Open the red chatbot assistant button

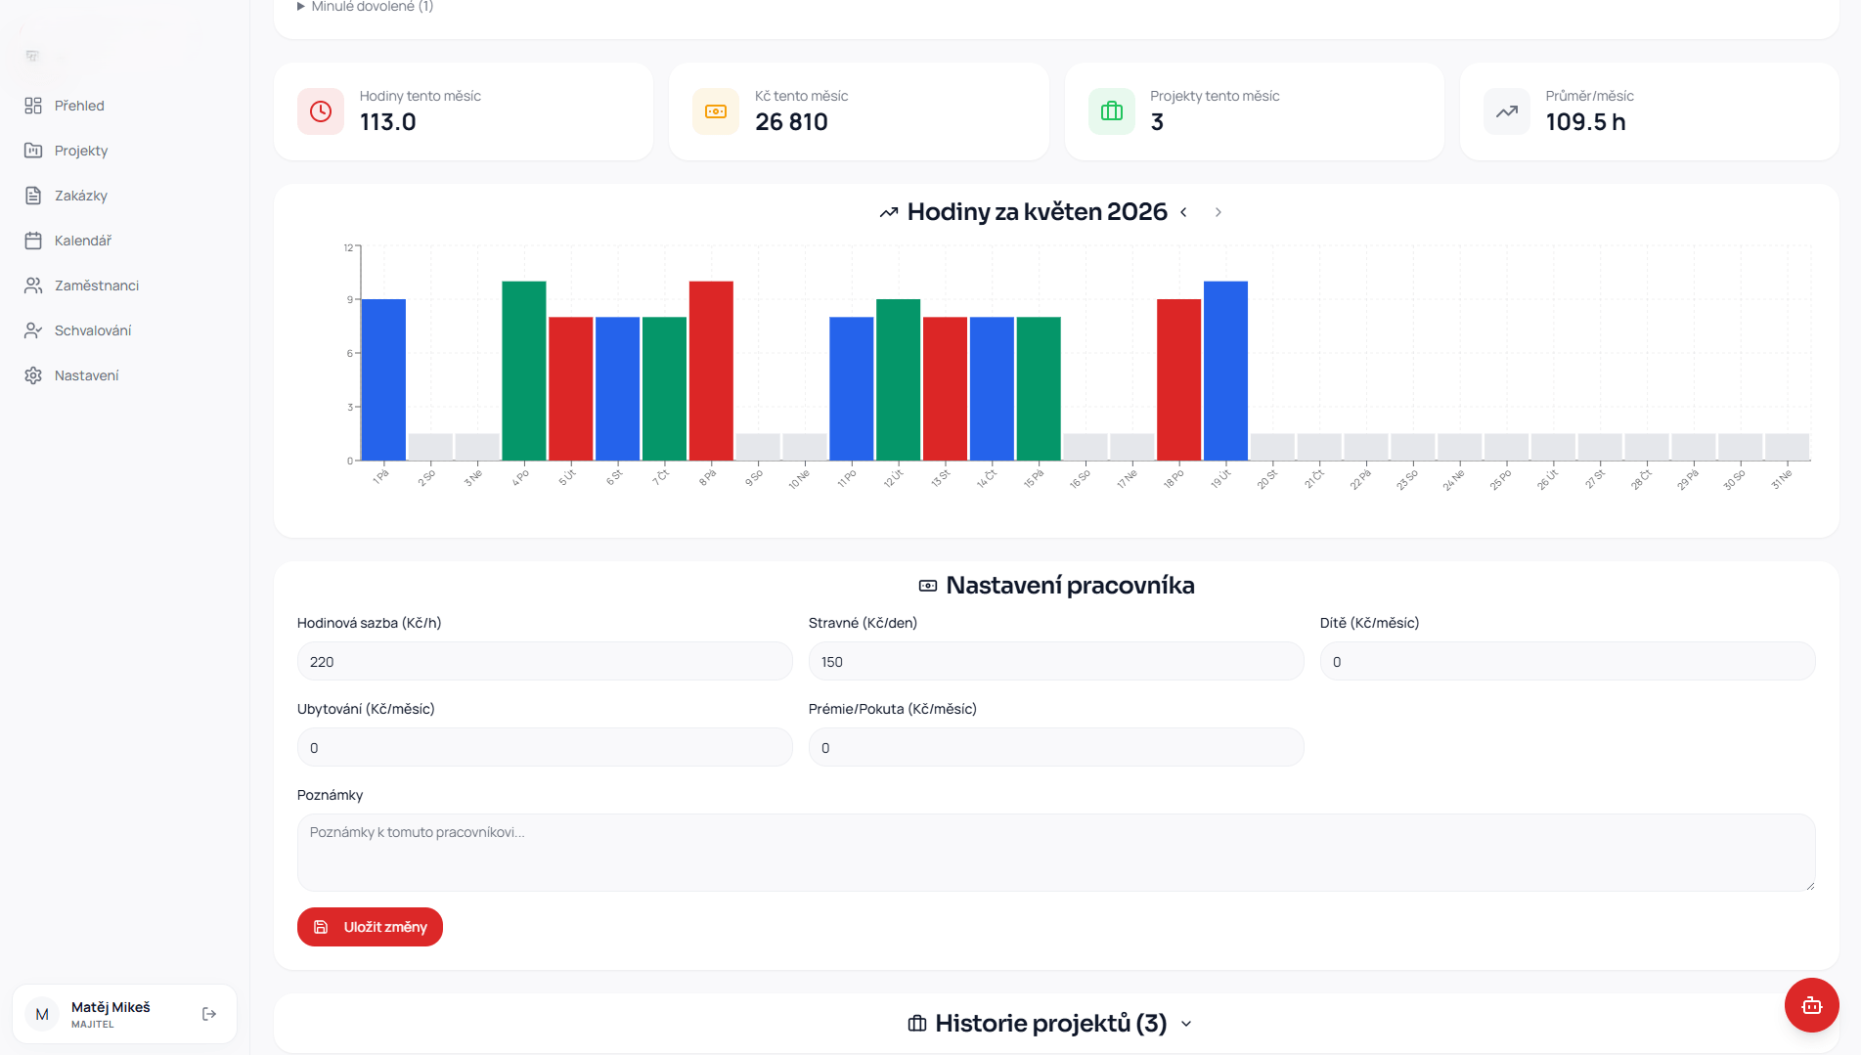[x=1811, y=1005]
